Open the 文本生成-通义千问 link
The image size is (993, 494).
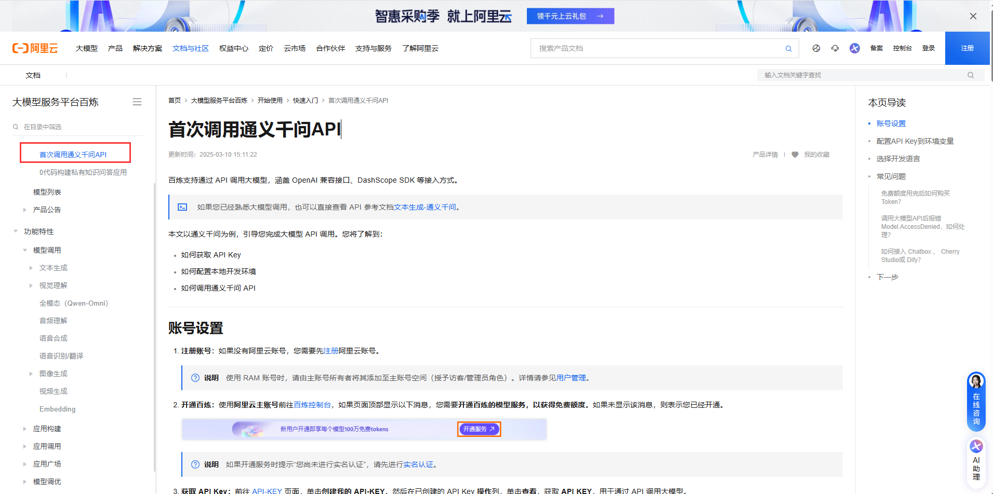425,207
